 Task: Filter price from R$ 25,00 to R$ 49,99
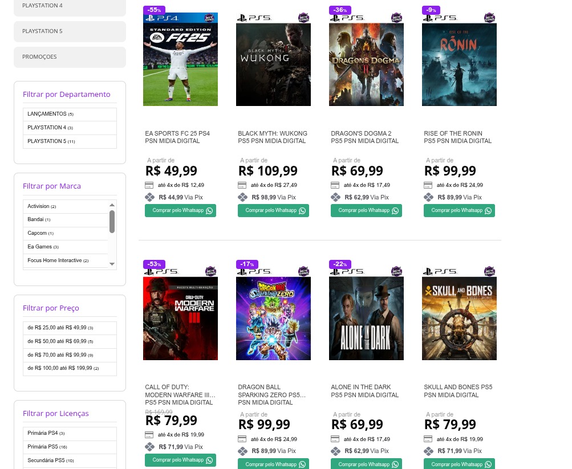click(57, 328)
